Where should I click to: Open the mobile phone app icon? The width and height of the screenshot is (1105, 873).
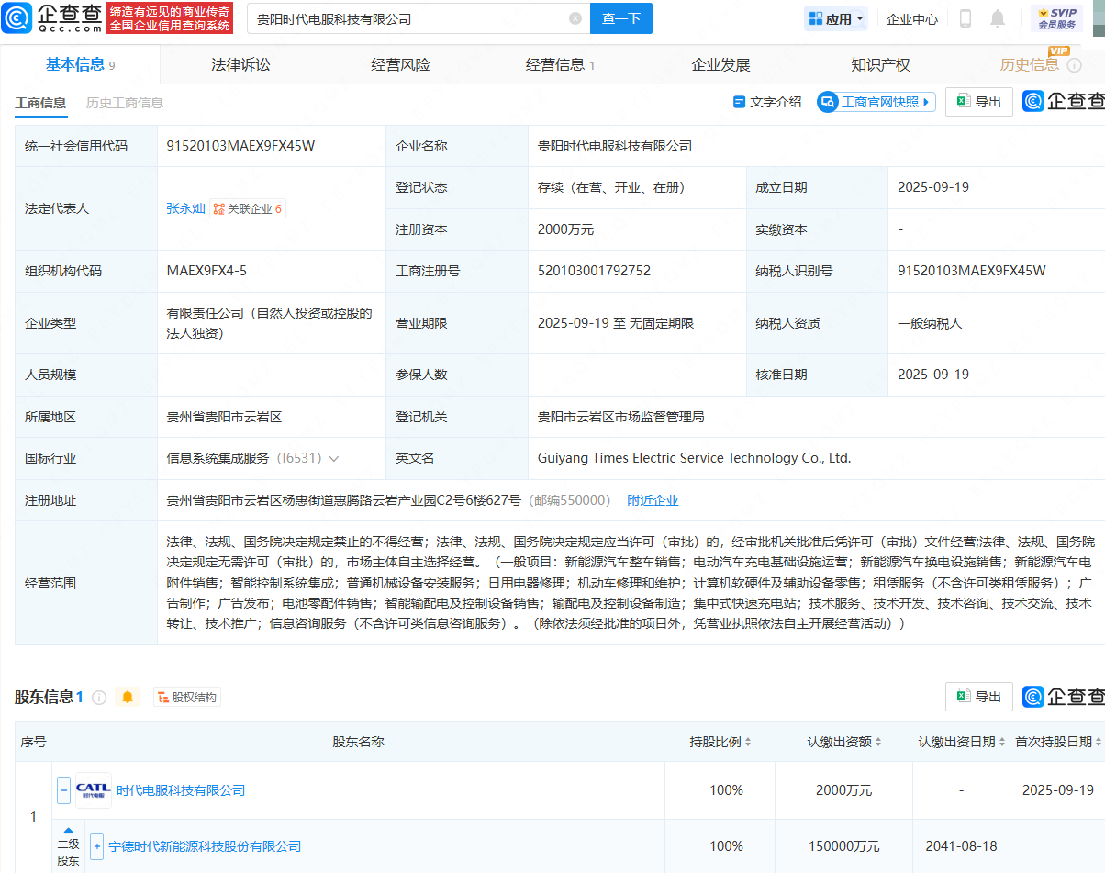pyautogui.click(x=965, y=18)
